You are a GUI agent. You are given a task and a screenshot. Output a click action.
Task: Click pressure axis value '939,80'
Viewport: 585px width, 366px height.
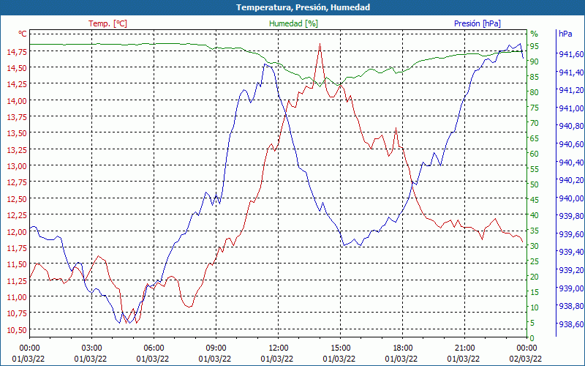pos(572,216)
